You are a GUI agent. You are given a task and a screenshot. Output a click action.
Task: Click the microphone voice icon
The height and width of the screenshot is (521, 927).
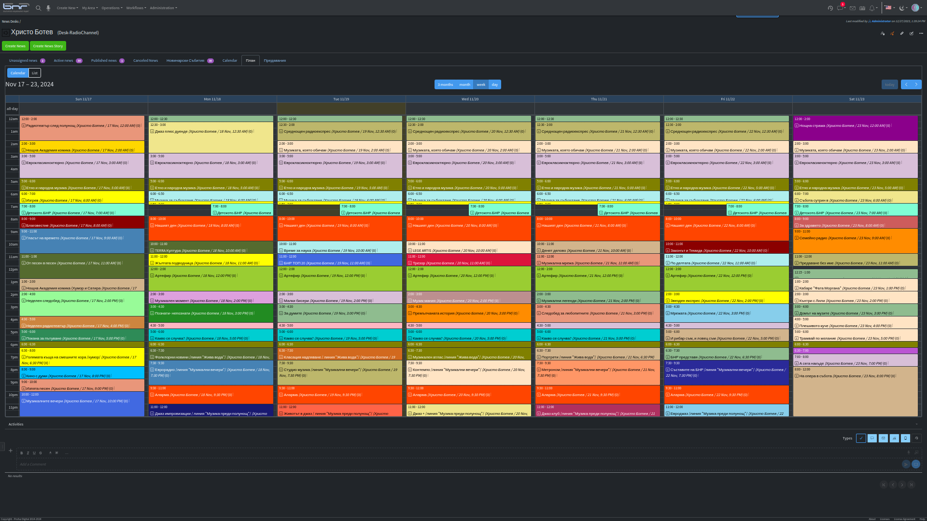pyautogui.click(x=48, y=8)
